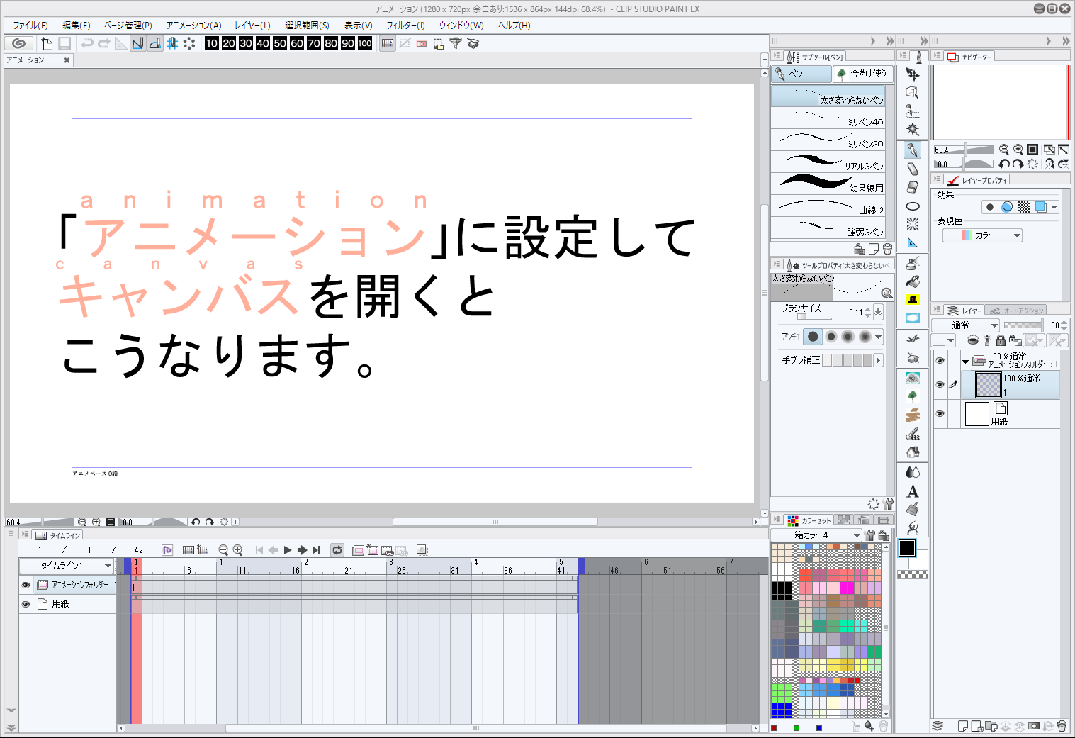
Task: Collapse アニメーションフォルダー in layer panel
Action: [965, 362]
